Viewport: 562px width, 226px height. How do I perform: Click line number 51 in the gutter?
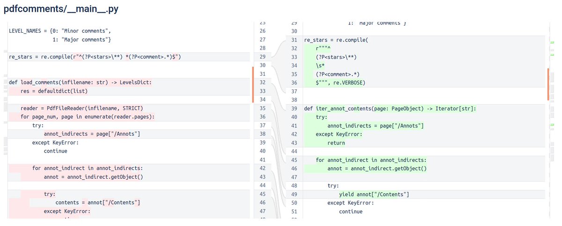click(x=294, y=211)
